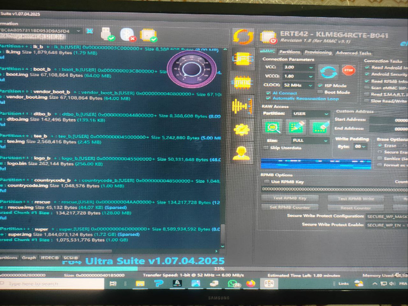Toggle the AI Connect checkbox
408x306 pixels.
268,93
